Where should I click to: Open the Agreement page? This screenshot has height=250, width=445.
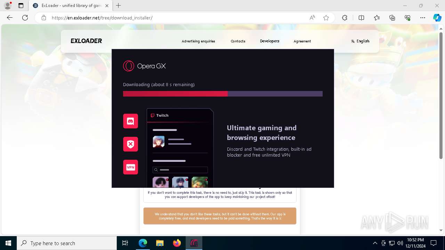(302, 41)
